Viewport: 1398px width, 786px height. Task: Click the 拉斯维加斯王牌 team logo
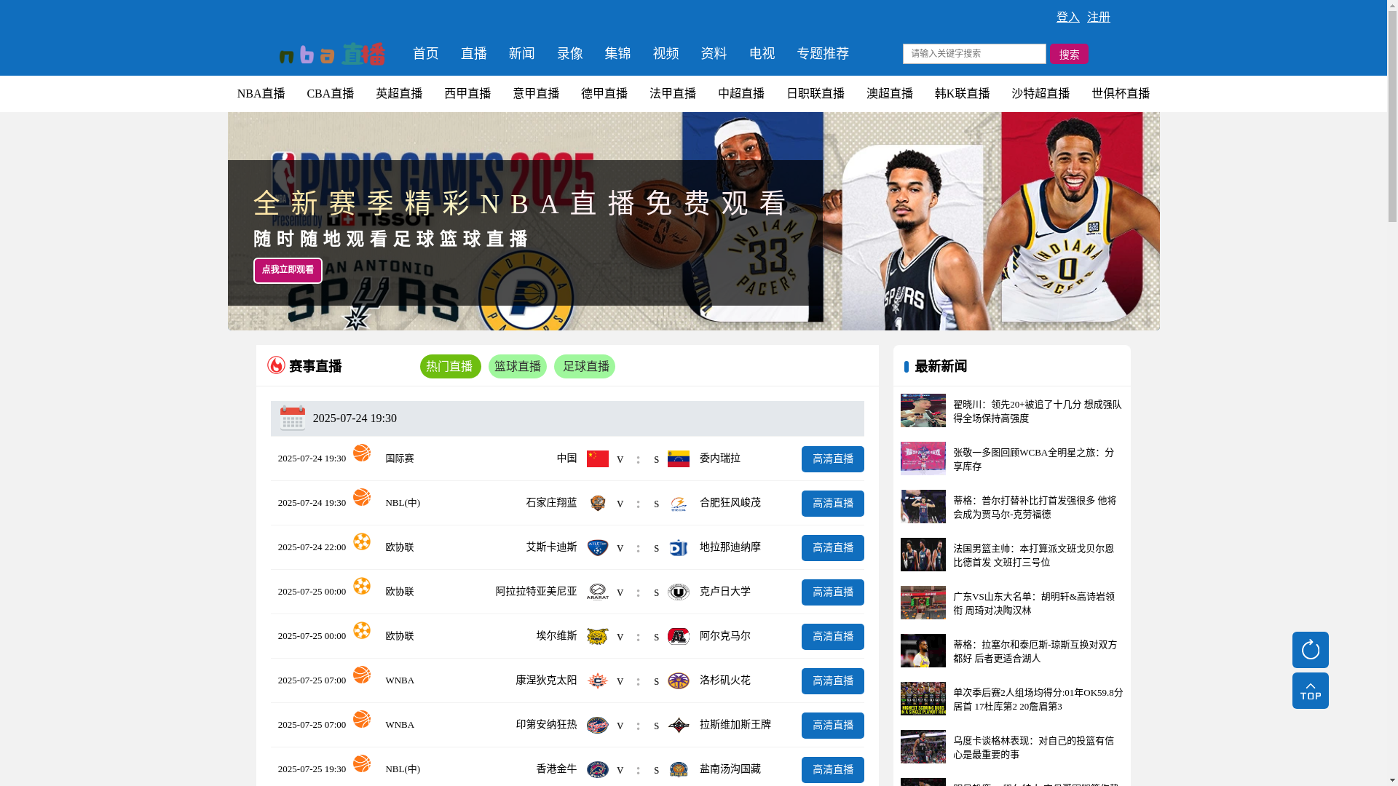[x=679, y=725]
